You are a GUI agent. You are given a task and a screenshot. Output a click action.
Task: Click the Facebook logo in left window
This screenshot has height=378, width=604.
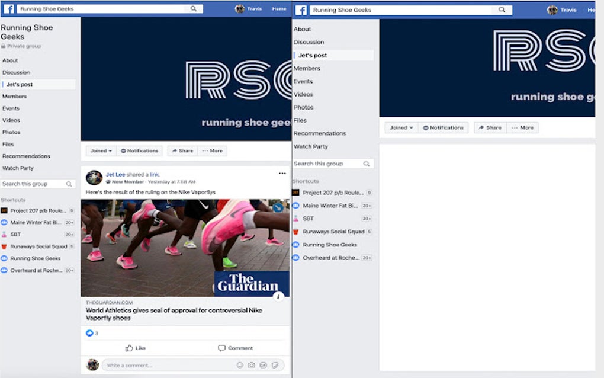tap(9, 8)
